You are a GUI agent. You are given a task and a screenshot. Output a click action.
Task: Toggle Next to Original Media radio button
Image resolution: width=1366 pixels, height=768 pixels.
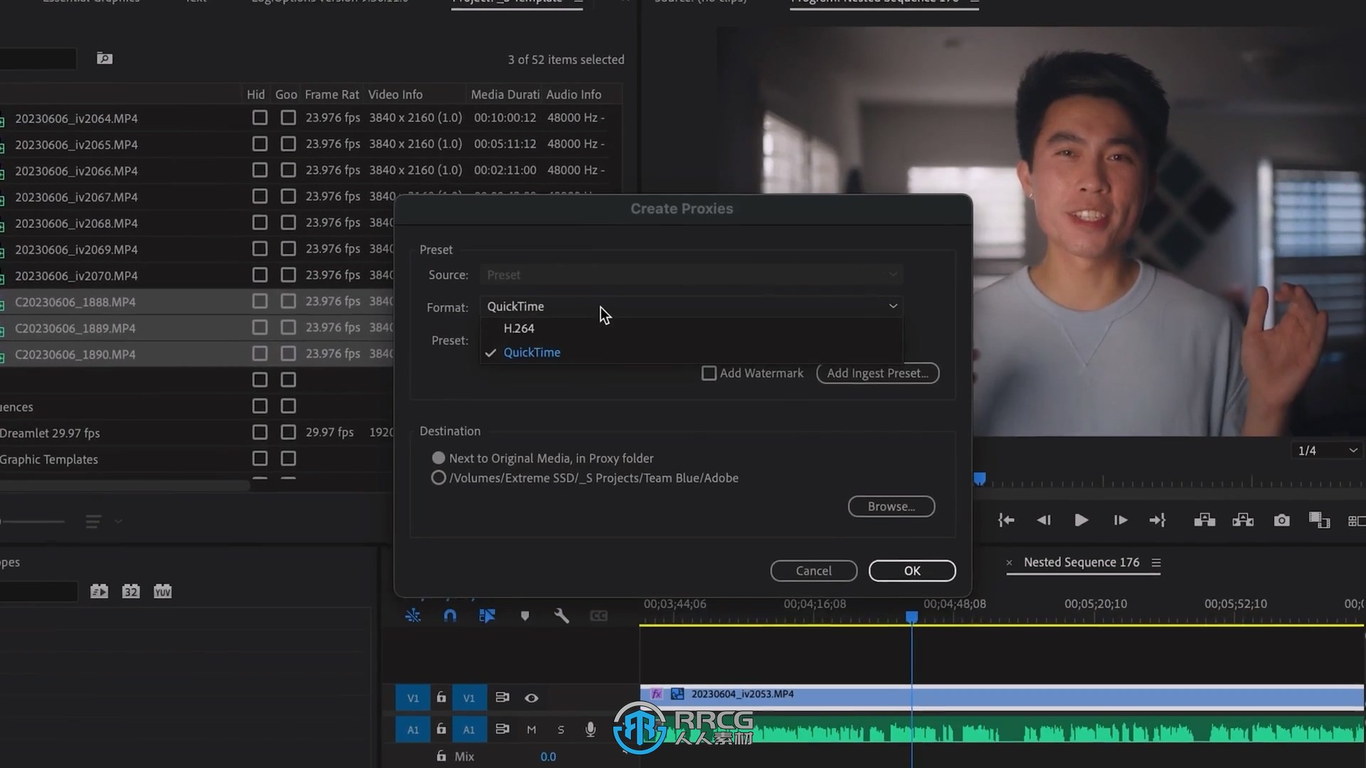(x=438, y=457)
